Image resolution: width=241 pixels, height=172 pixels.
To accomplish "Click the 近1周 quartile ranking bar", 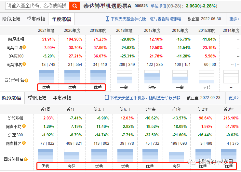I will (45, 155).
